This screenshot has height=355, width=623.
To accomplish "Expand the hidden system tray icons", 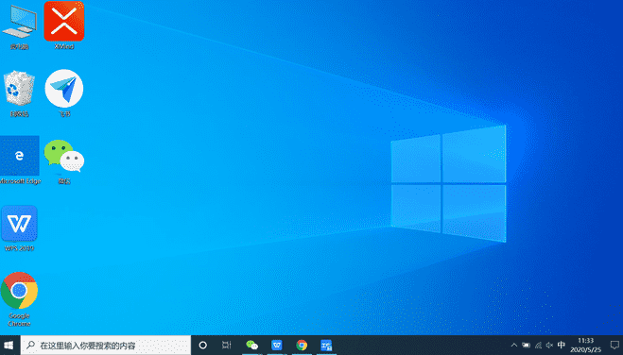I will click(x=513, y=345).
